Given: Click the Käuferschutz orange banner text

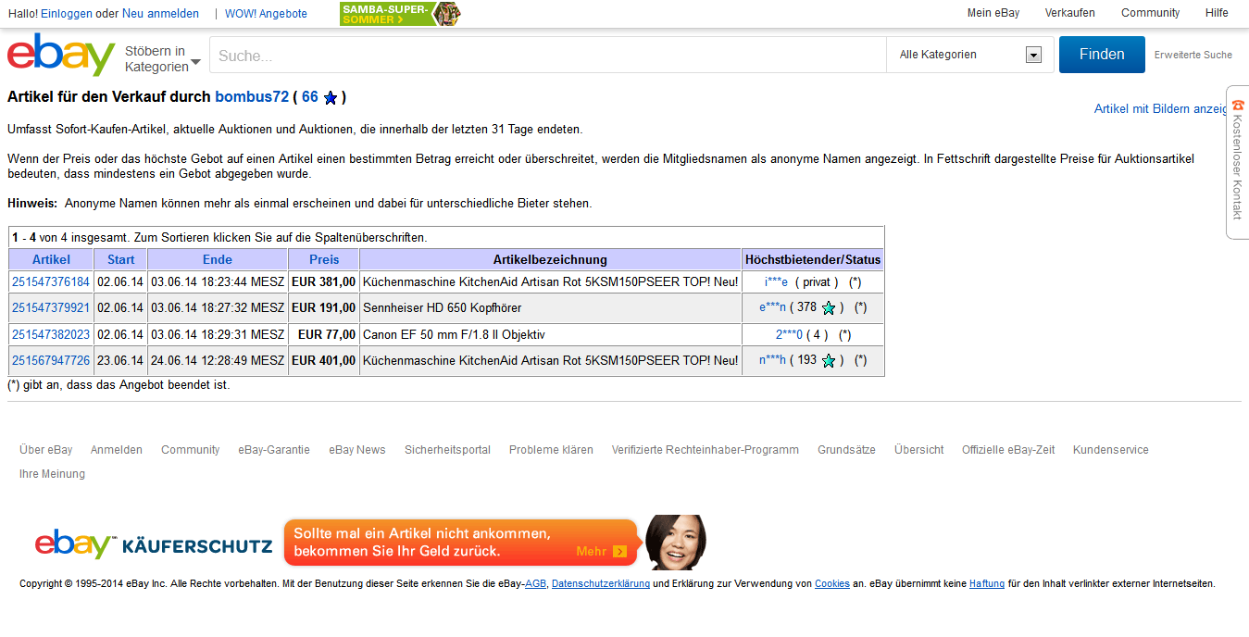Looking at the screenshot, I should (x=422, y=543).
